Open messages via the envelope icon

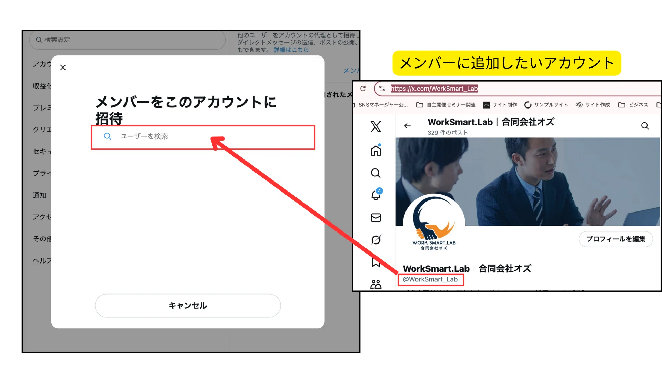click(x=376, y=218)
